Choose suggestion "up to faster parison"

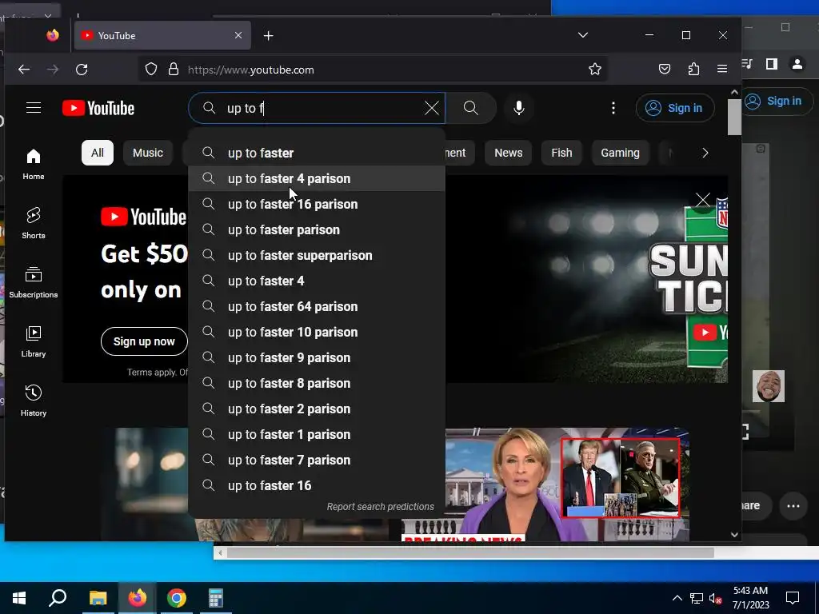317,229
